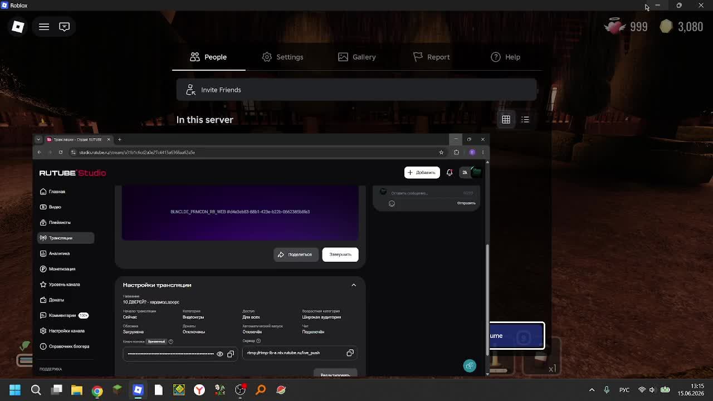The height and width of the screenshot is (401, 713).
Task: Select Трансляции in the sidebar
Action: point(65,238)
